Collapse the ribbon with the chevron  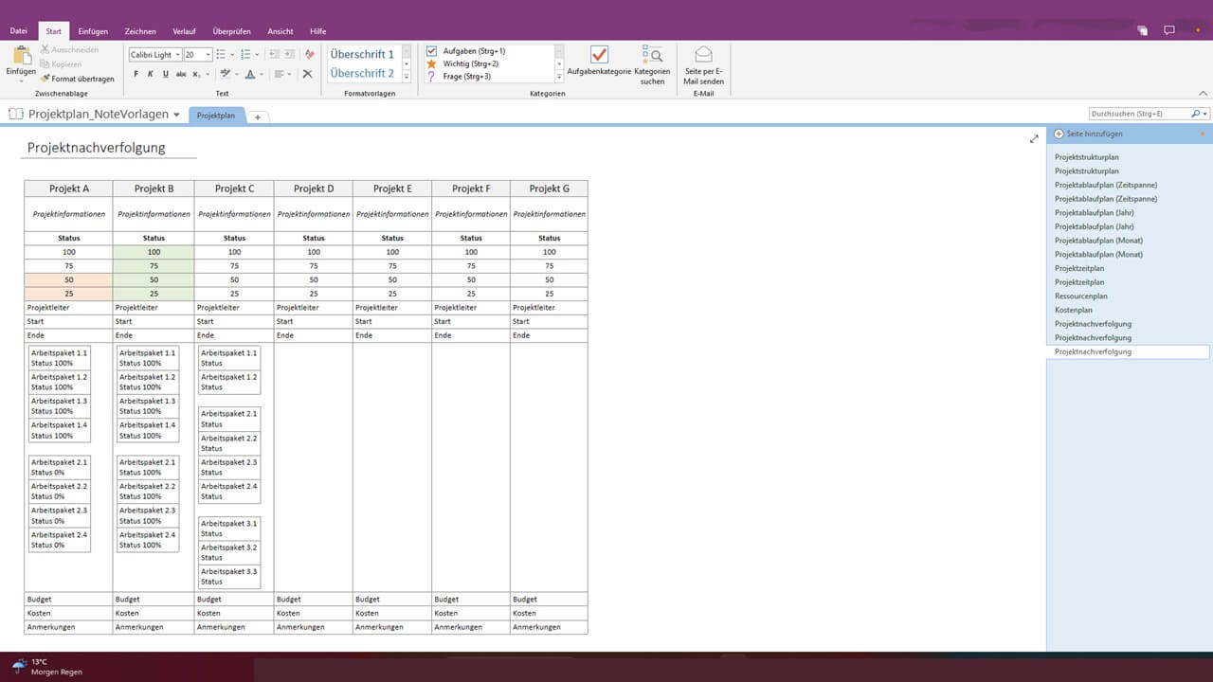tap(1203, 93)
